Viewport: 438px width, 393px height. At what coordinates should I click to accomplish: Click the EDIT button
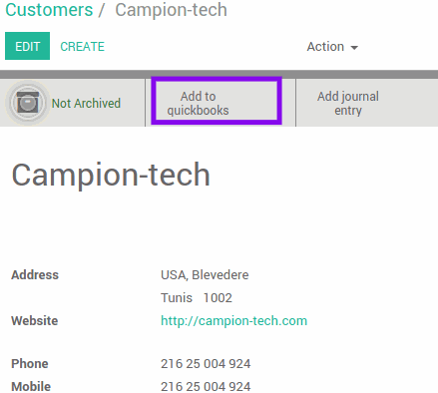[27, 46]
